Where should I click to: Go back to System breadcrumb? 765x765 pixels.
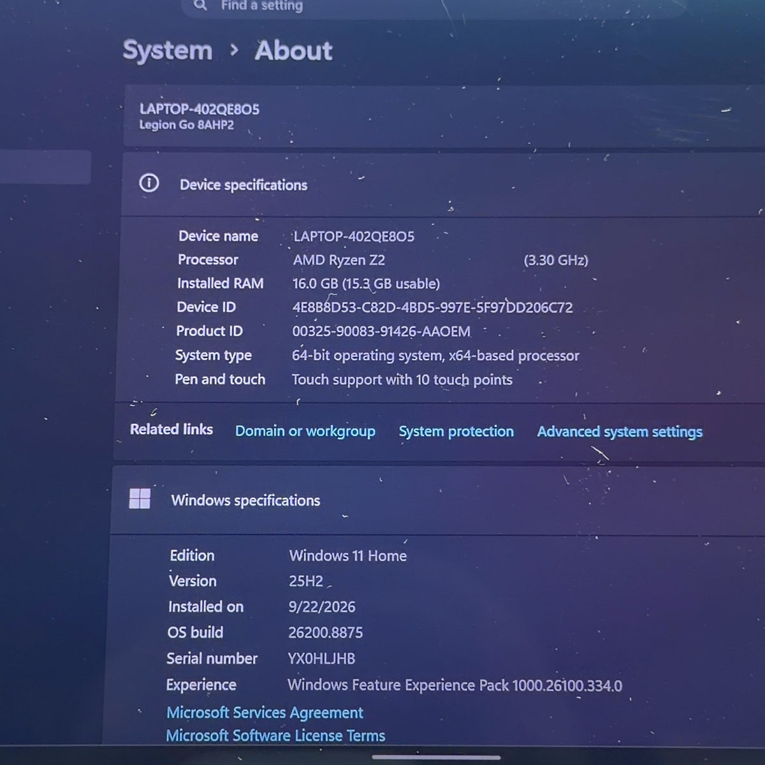pos(168,50)
